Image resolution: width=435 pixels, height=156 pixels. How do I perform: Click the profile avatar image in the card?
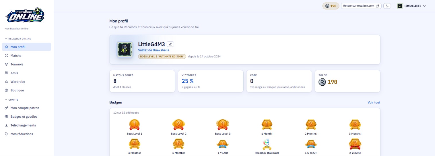pos(125,50)
